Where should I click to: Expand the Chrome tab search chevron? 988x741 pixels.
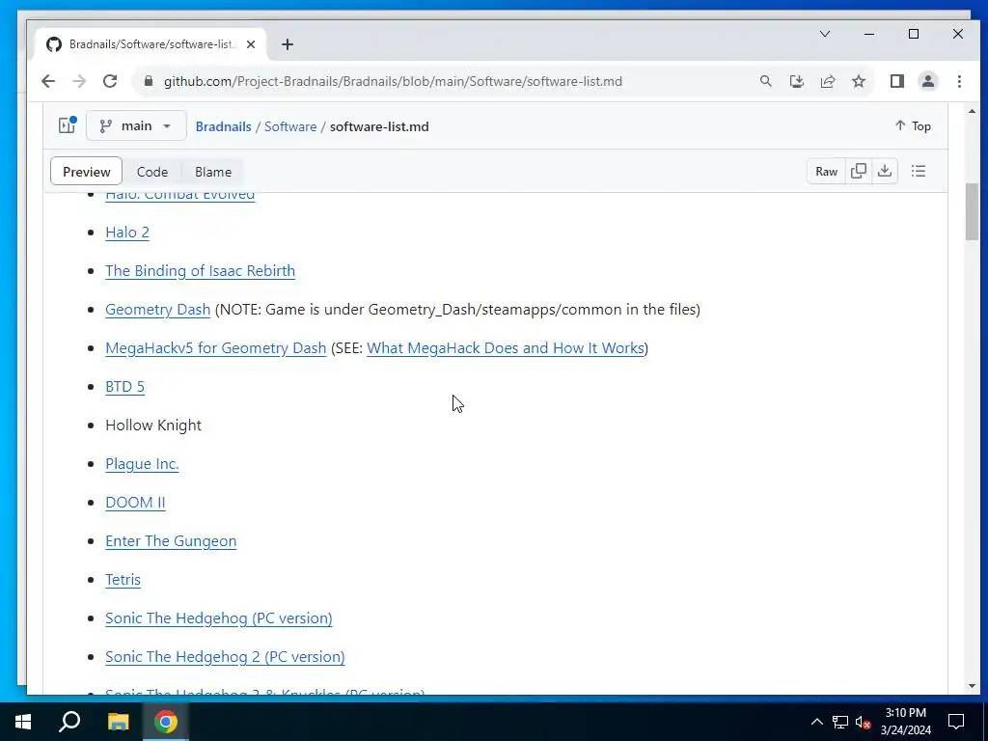[x=824, y=34]
